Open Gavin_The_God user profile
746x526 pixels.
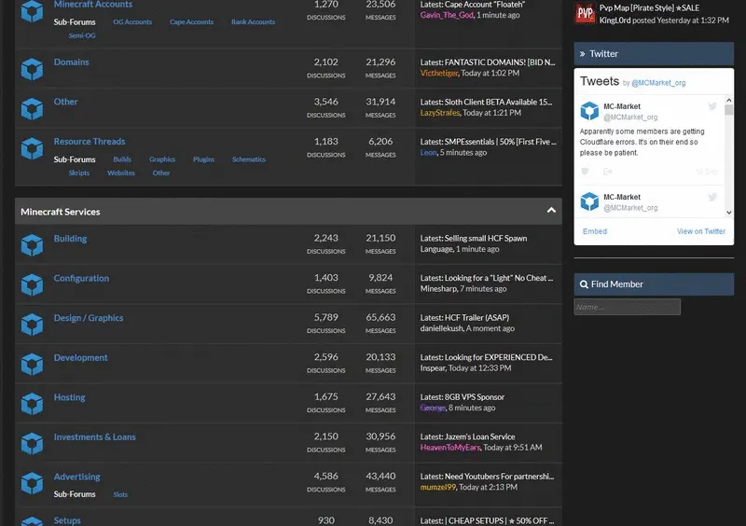447,15
